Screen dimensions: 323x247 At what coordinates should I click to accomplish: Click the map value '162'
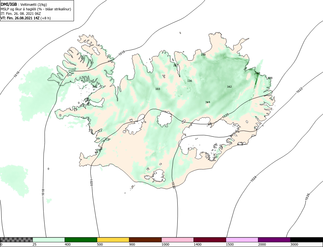[229, 87]
